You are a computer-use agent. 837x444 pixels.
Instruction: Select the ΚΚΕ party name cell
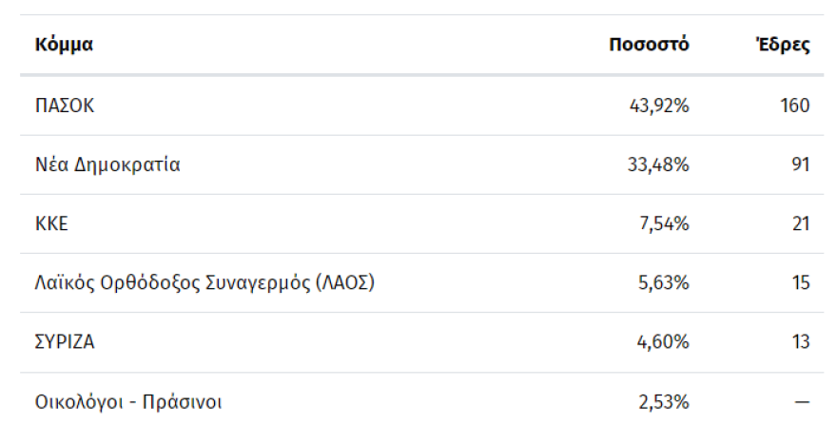(x=52, y=224)
